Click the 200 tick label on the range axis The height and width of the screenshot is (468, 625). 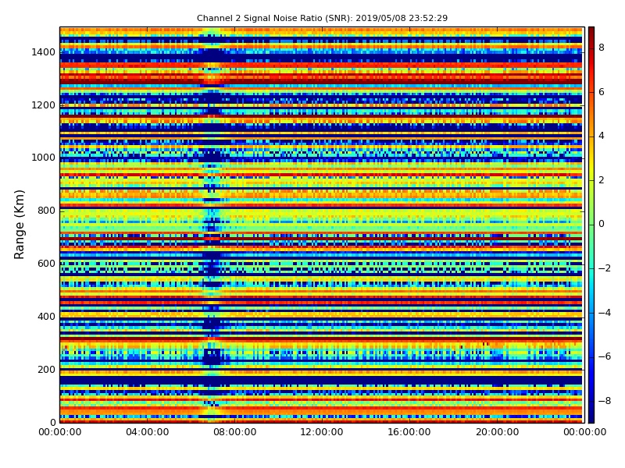coord(46,369)
